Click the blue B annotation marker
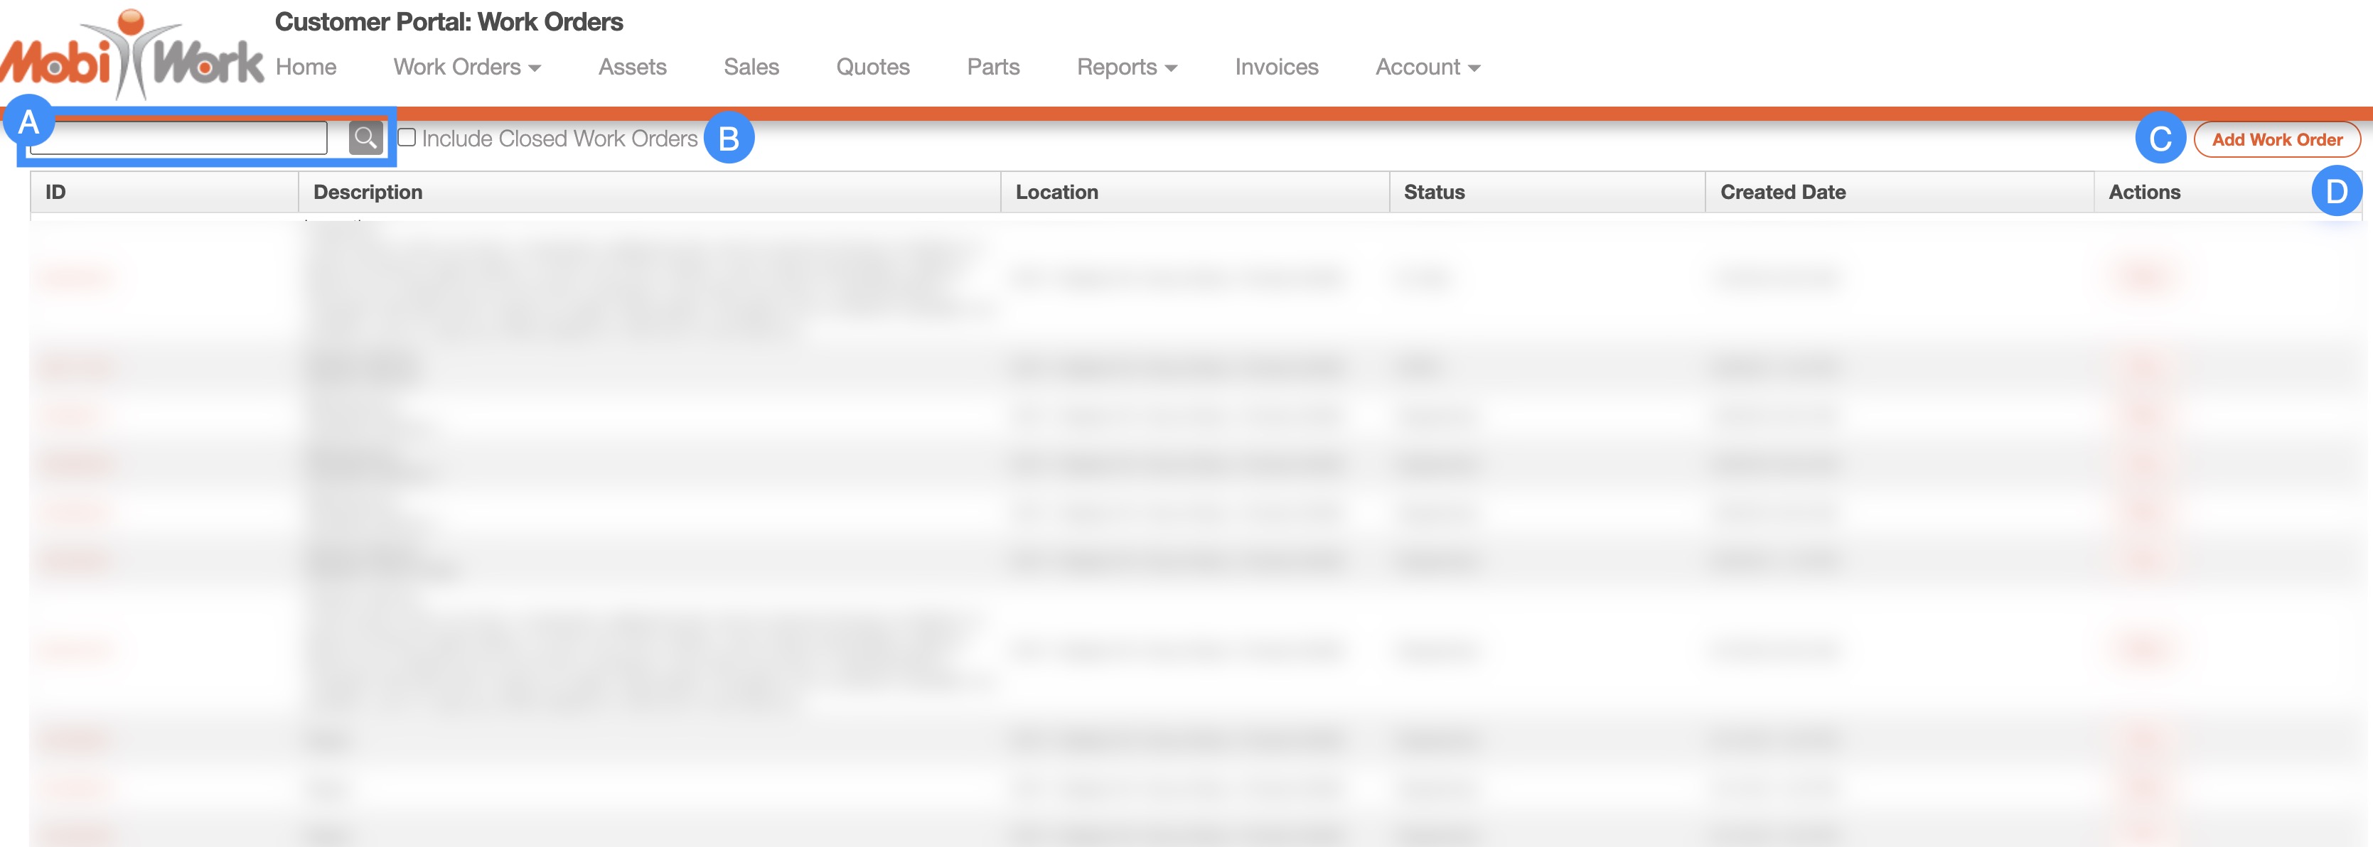Viewport: 2373px width, 847px height. point(729,138)
